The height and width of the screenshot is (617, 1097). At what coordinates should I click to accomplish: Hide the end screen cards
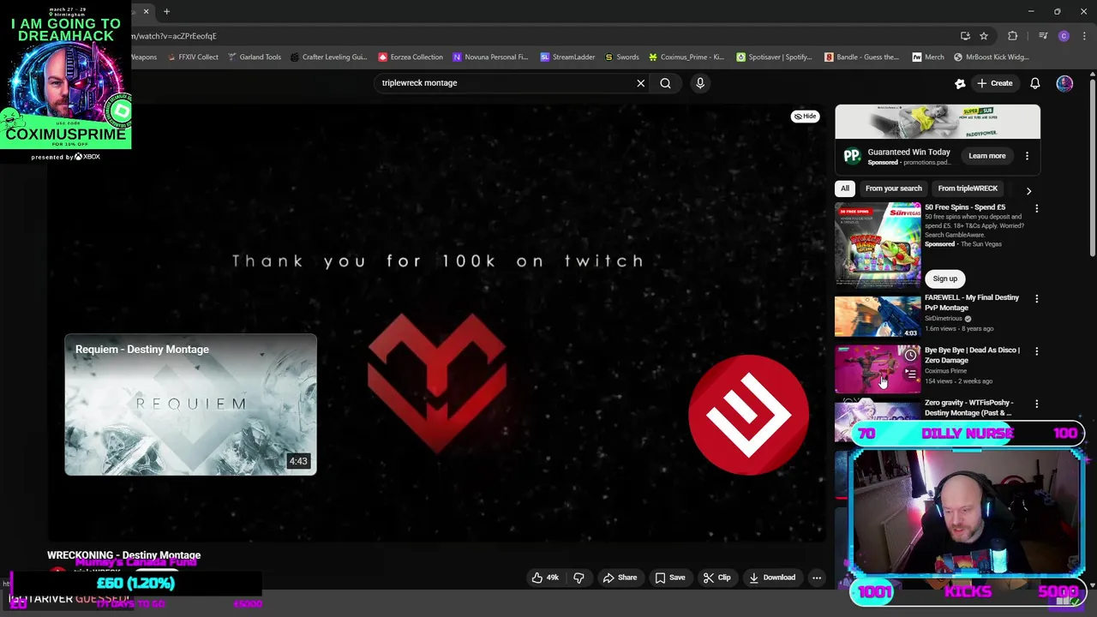805,116
